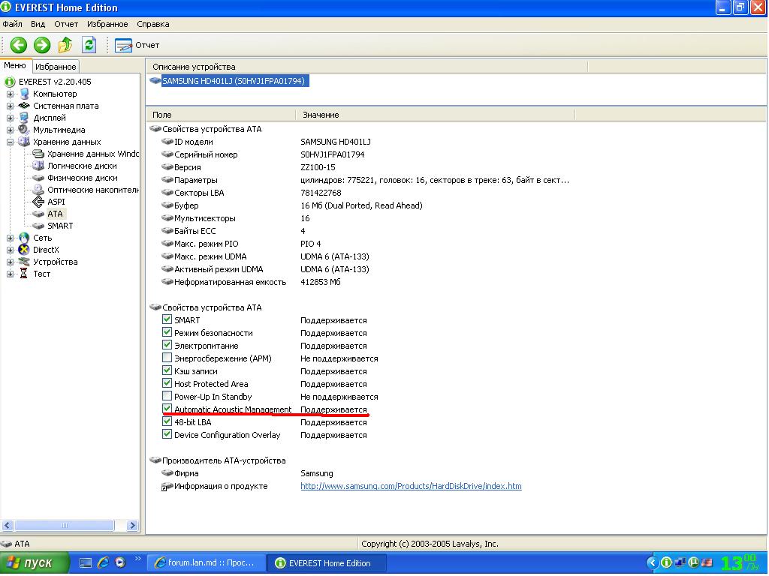The width and height of the screenshot is (769, 576).
Task: Toggle Power-Up In Standby checkbox
Action: [167, 397]
